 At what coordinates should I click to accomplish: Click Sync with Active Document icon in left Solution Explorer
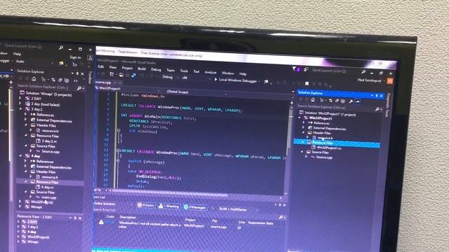point(53,80)
